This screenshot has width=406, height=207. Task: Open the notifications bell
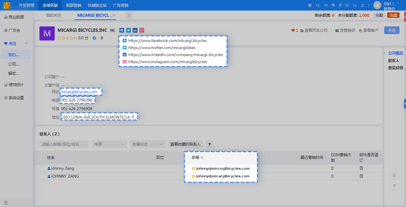[362, 5]
